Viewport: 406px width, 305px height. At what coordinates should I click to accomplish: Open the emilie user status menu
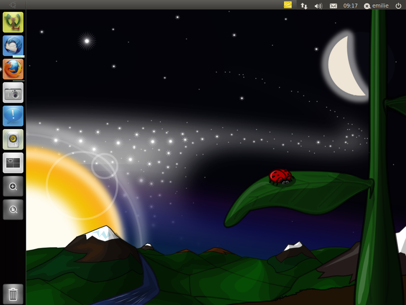coord(376,6)
